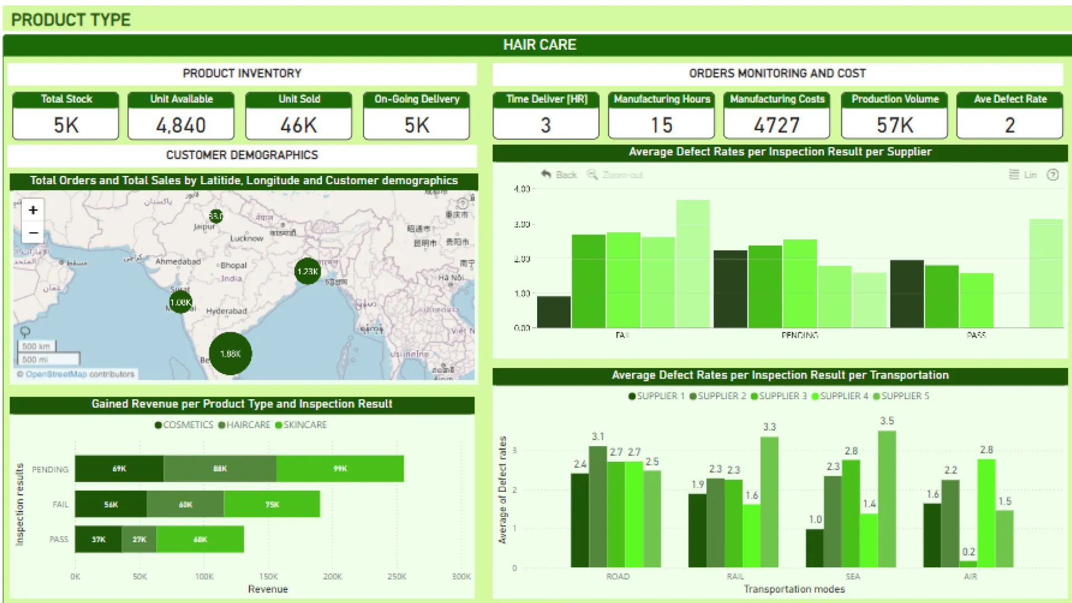Select the large 1.08K bubble in south India
The height and width of the screenshot is (603, 1072).
click(x=230, y=353)
